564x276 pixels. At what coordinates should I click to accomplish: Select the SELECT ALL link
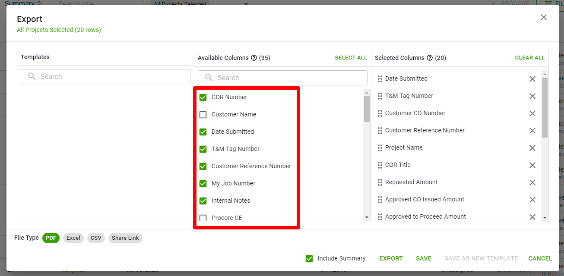click(x=351, y=57)
